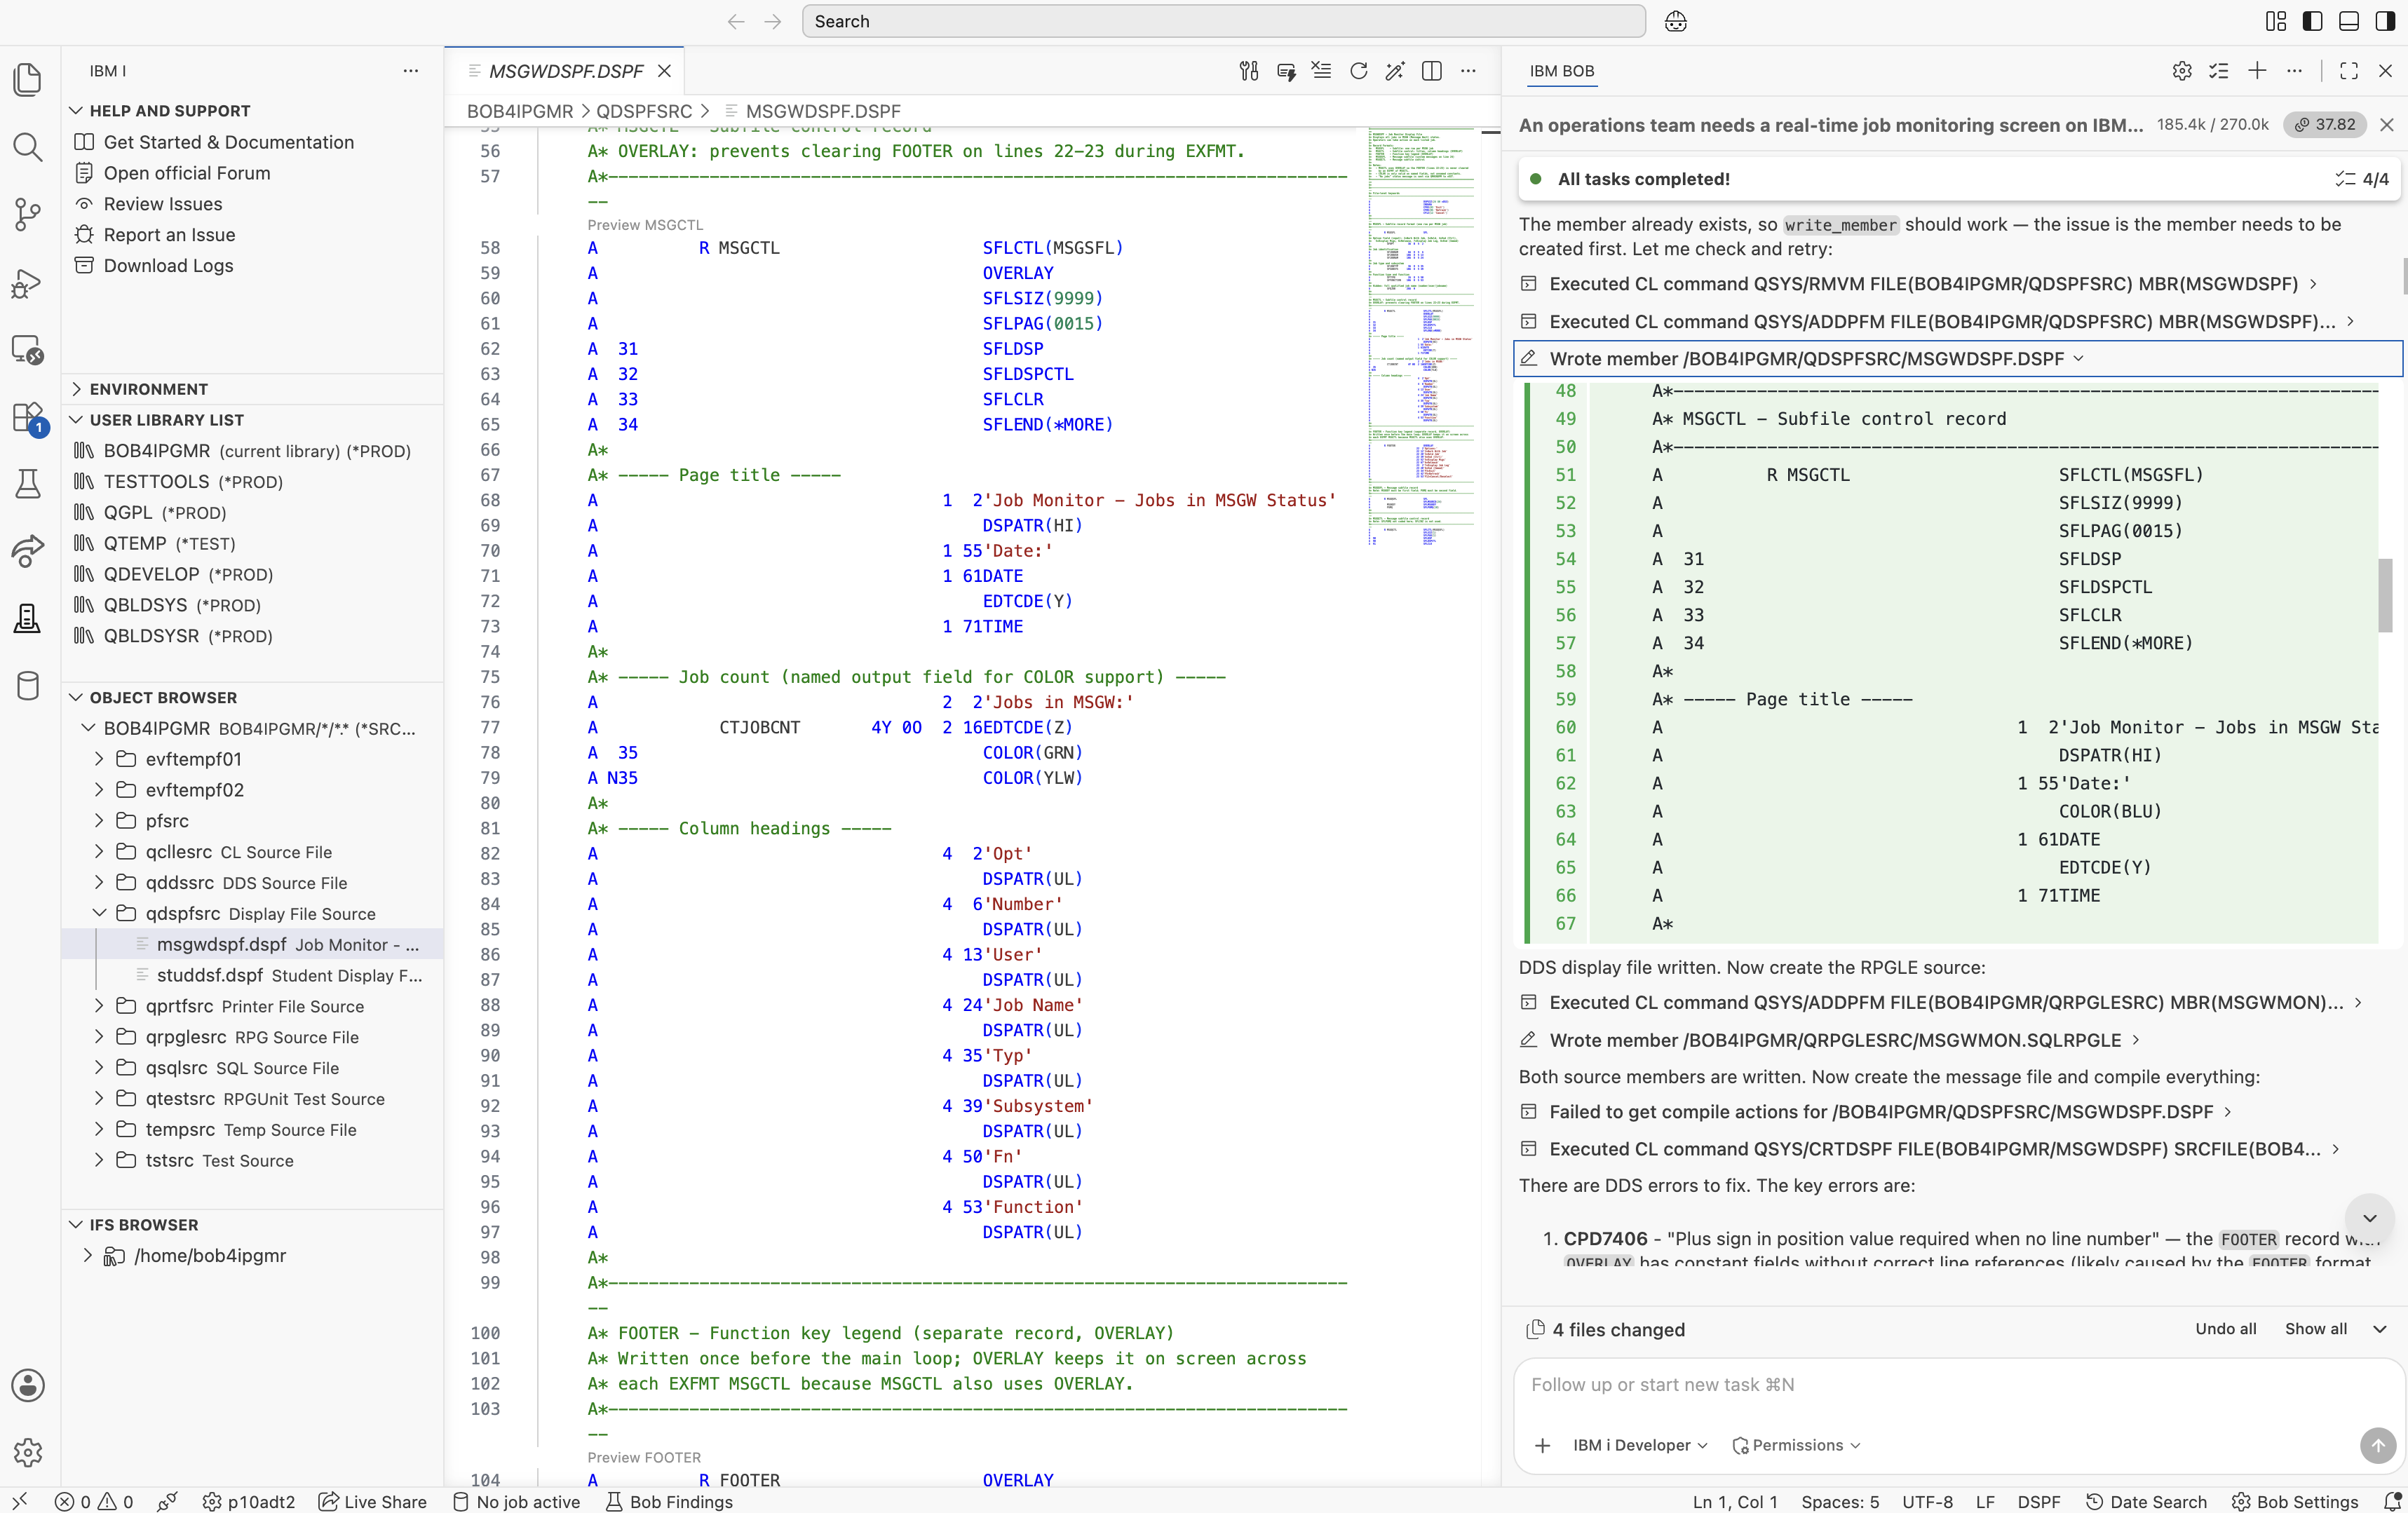Screen dimensions: 2408x1513
Task: Click Undo all button
Action: [2225, 1329]
